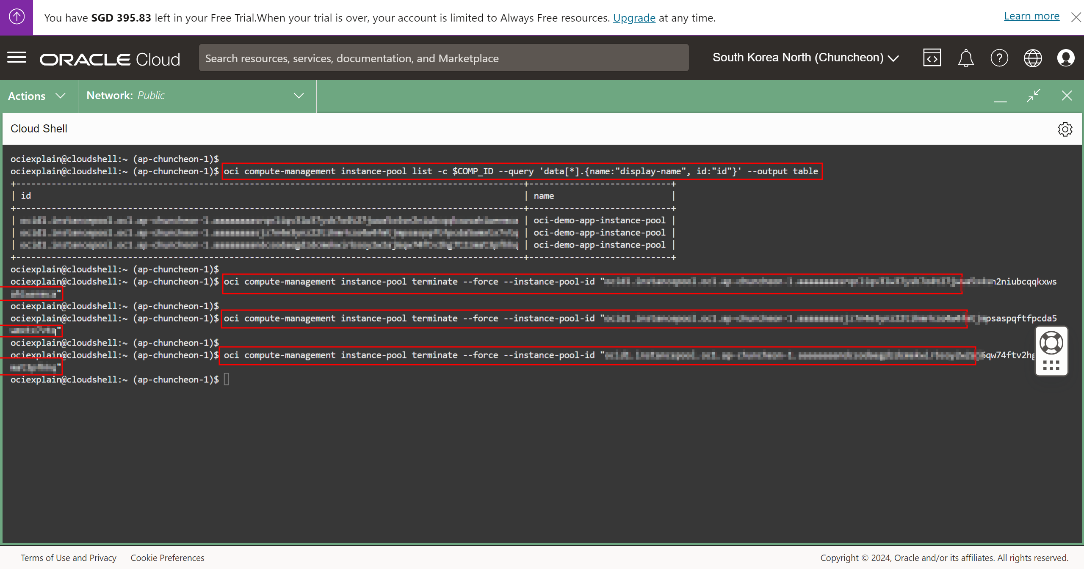Open the user profile avatar menu
The width and height of the screenshot is (1084, 569).
(x=1066, y=58)
